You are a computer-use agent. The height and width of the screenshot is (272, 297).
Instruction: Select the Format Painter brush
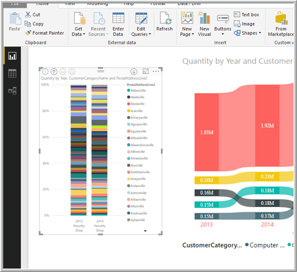(28, 33)
